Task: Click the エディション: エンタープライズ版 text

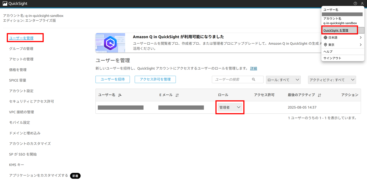Action: point(29,21)
